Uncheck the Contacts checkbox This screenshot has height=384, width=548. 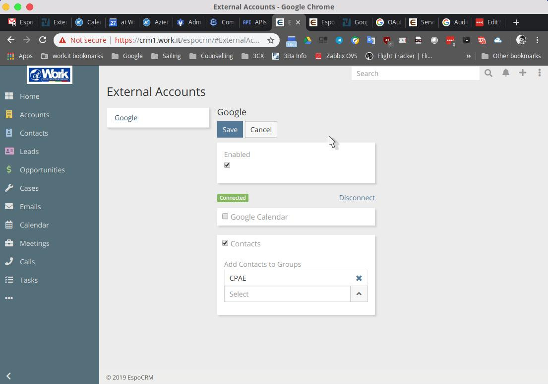click(225, 243)
